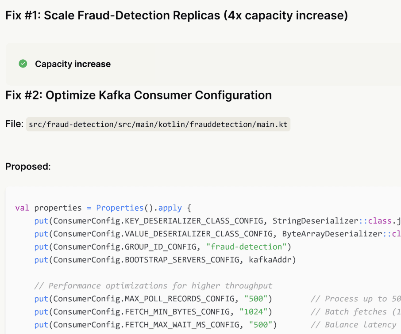
Task: Click the Fix #2 Optimize Kafka Consumer heading
Action: 138,95
